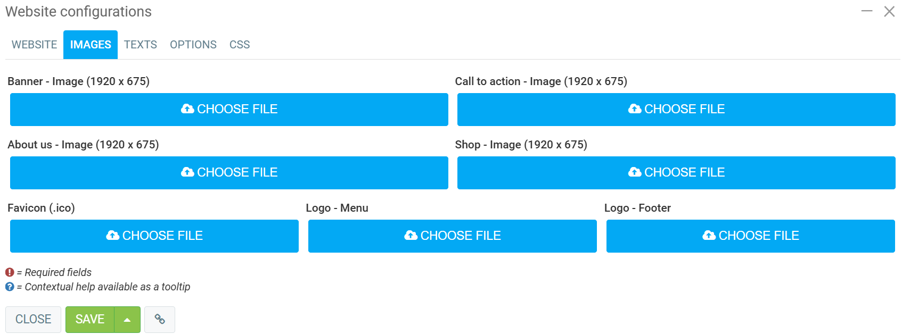The width and height of the screenshot is (902, 334).
Task: Choose file for Call to action image
Action: point(676,109)
